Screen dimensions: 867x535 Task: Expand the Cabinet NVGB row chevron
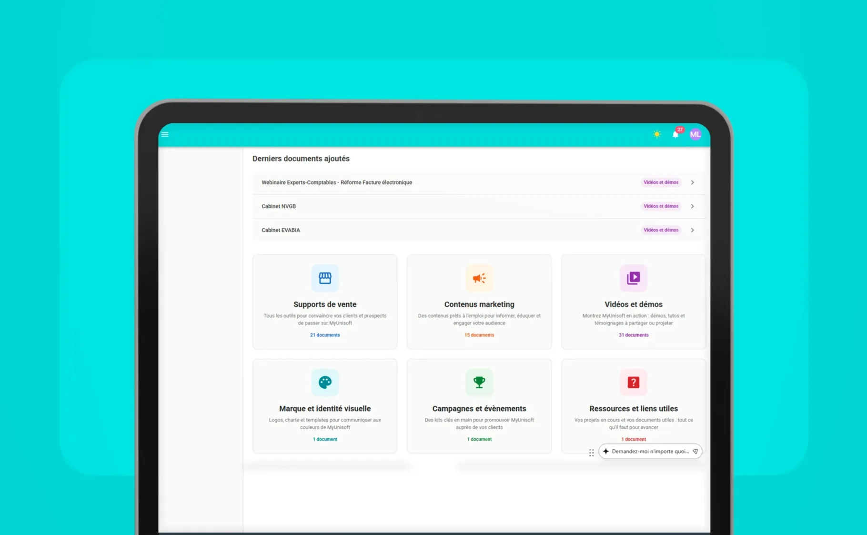[693, 206]
